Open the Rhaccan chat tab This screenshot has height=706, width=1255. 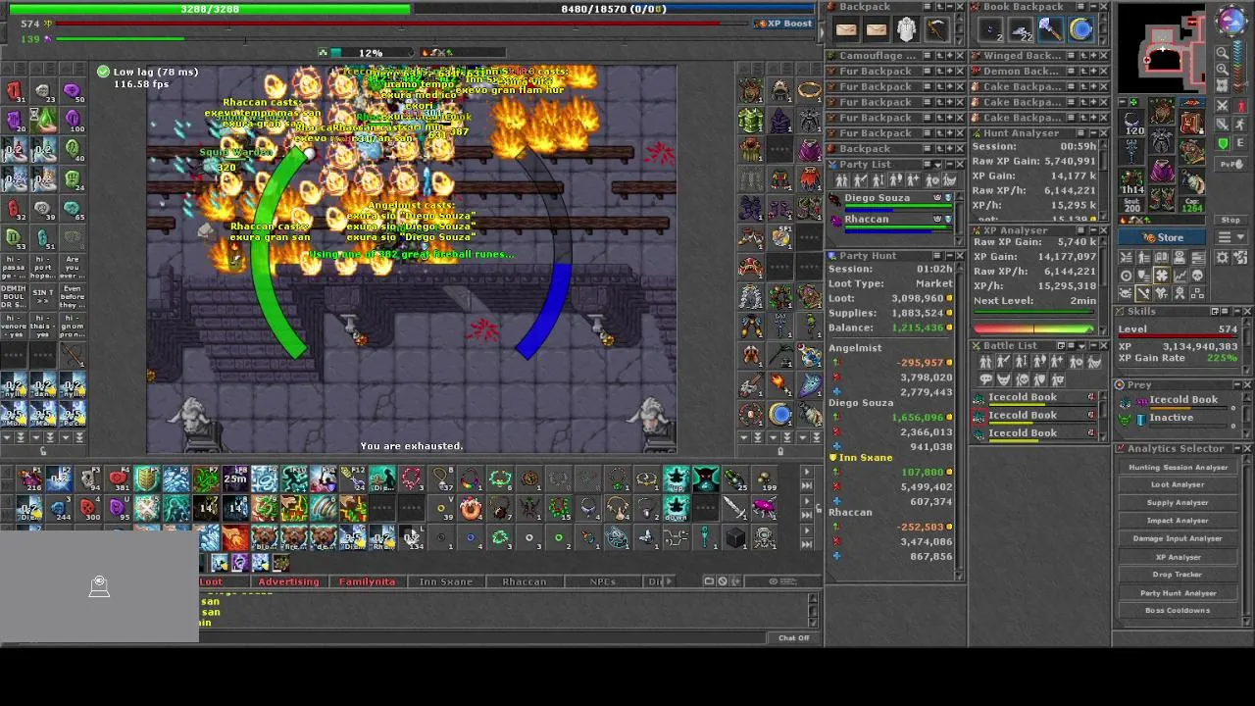(x=525, y=581)
